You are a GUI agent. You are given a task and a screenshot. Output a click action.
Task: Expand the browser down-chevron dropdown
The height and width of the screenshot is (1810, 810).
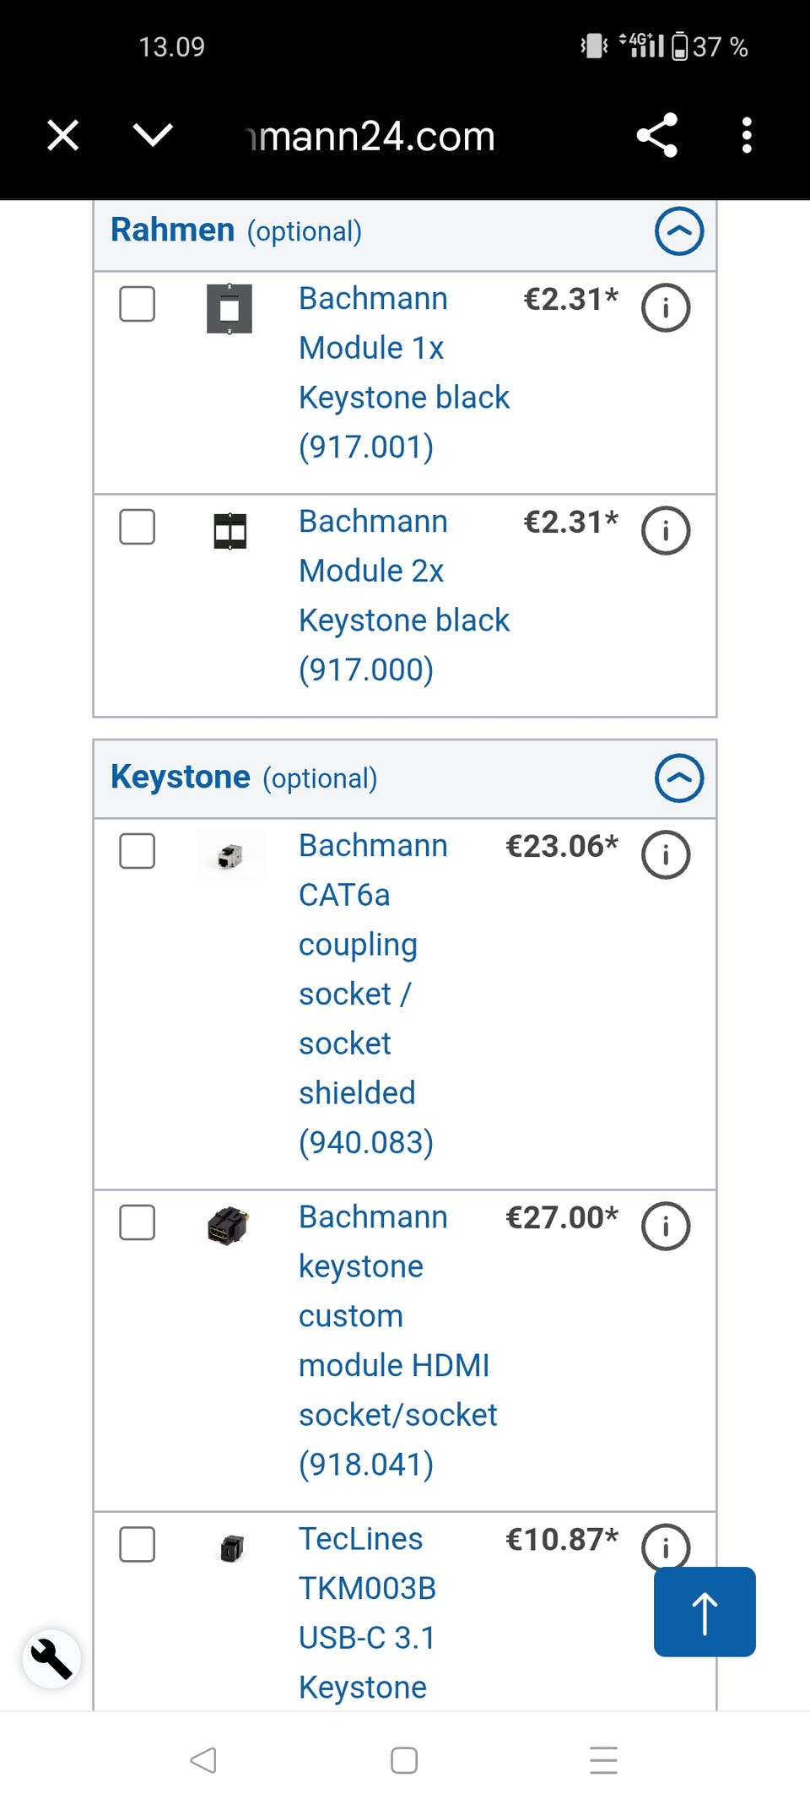coord(154,135)
